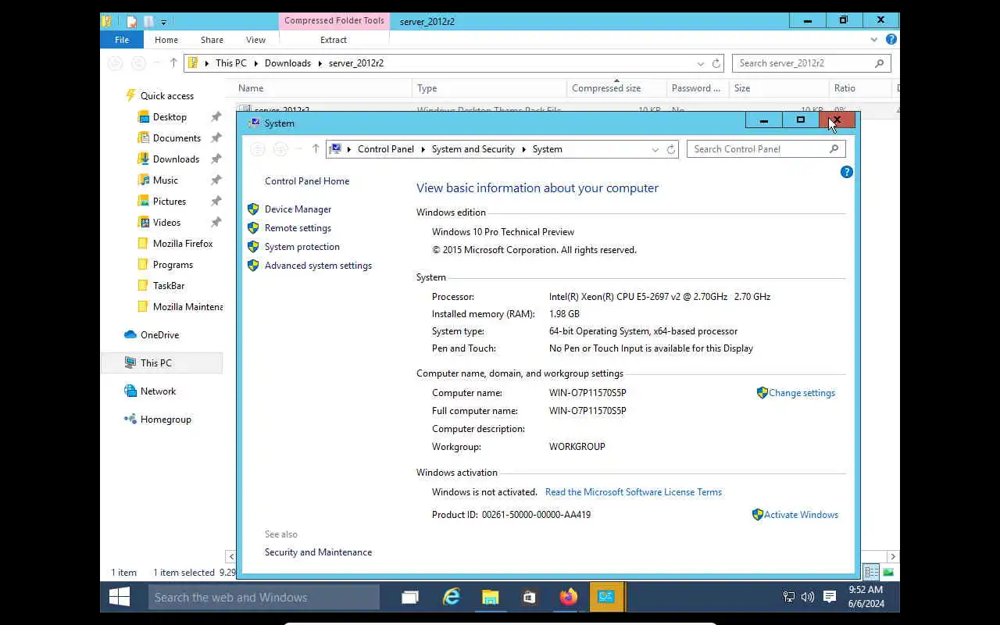Open the Share ribbon tab
The width and height of the screenshot is (1000, 625).
click(x=212, y=40)
